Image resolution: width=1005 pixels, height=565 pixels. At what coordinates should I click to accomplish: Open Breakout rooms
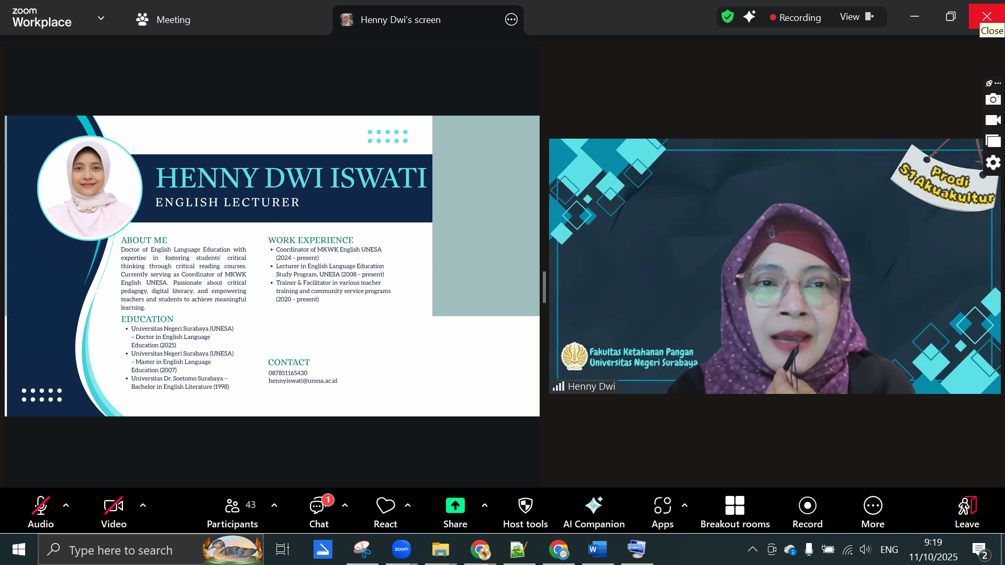click(735, 512)
